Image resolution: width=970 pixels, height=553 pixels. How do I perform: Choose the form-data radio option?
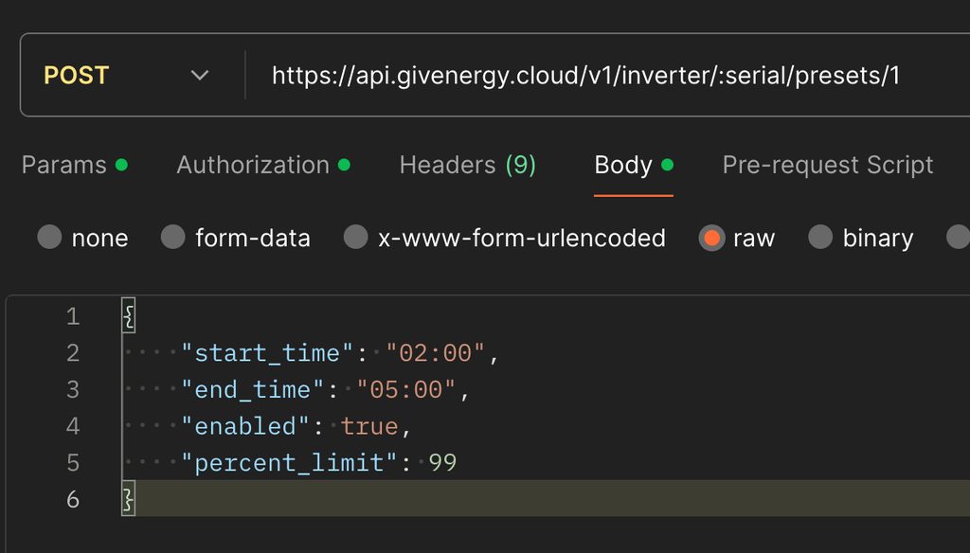[173, 238]
